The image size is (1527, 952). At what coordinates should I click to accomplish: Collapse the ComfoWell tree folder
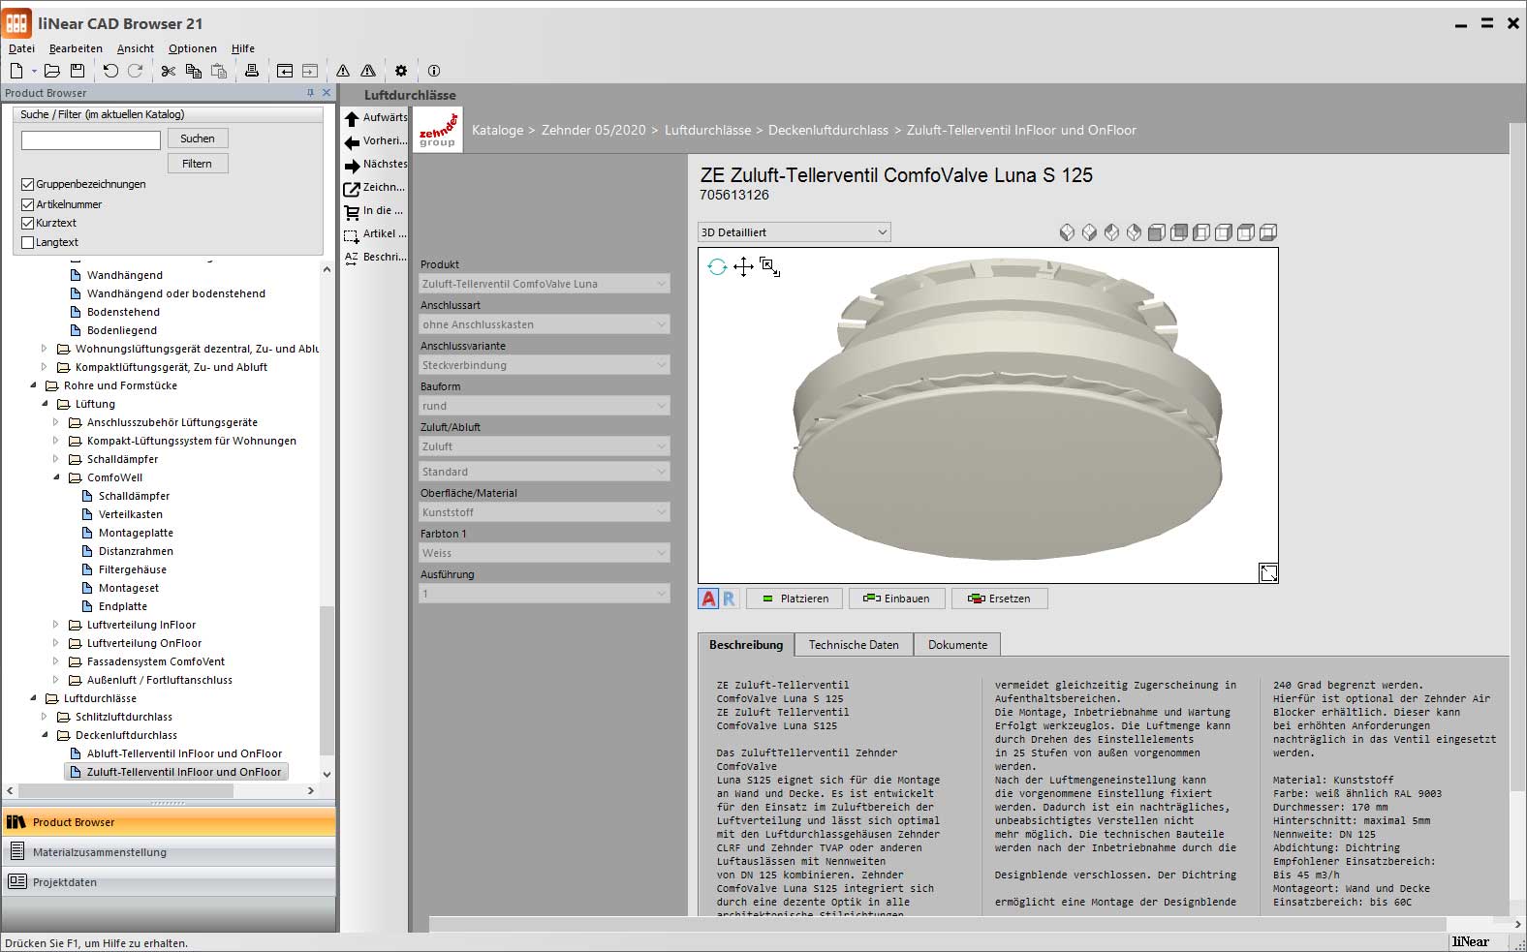coord(56,477)
